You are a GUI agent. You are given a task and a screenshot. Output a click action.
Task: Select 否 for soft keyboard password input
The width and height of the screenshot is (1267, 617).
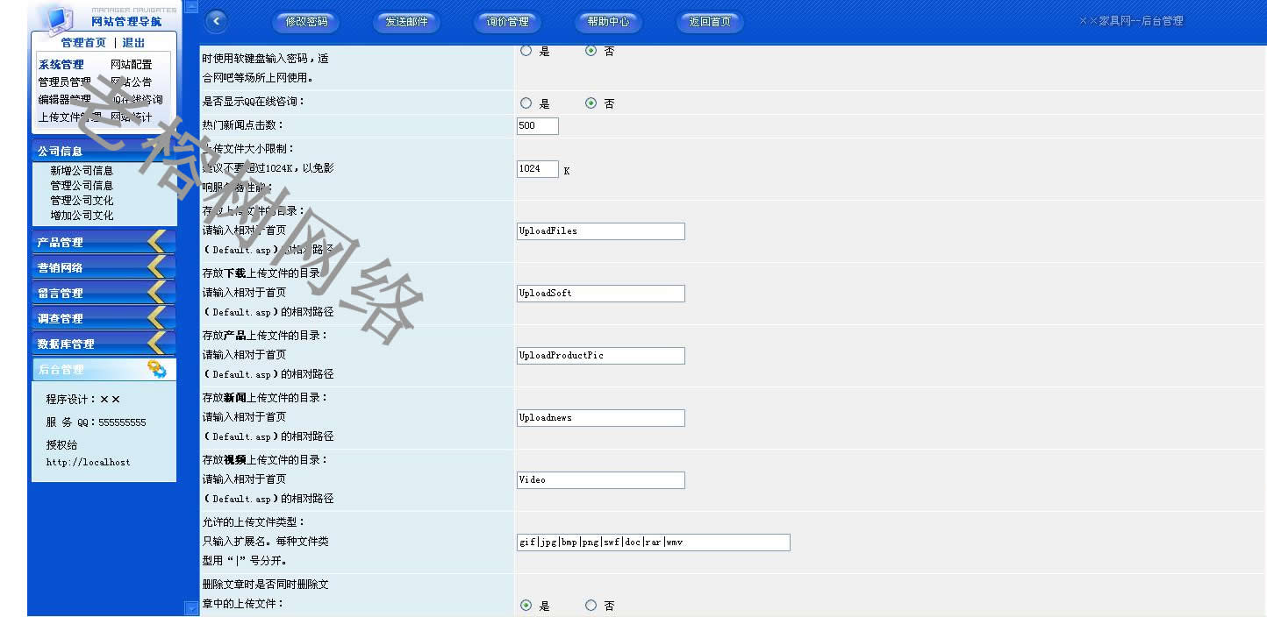(591, 51)
